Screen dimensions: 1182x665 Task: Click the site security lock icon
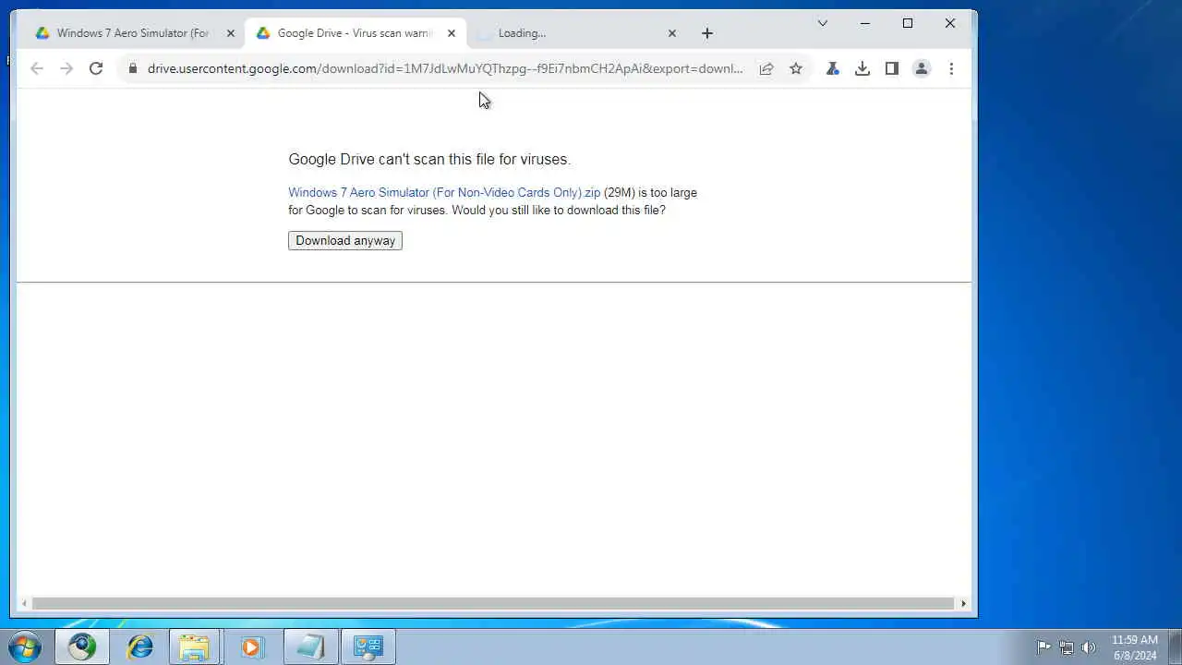pyautogui.click(x=133, y=68)
